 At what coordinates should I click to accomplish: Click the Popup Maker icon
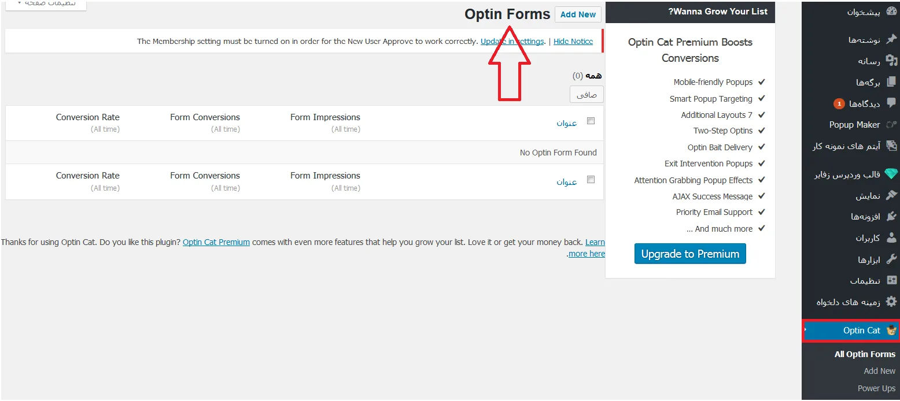[891, 125]
